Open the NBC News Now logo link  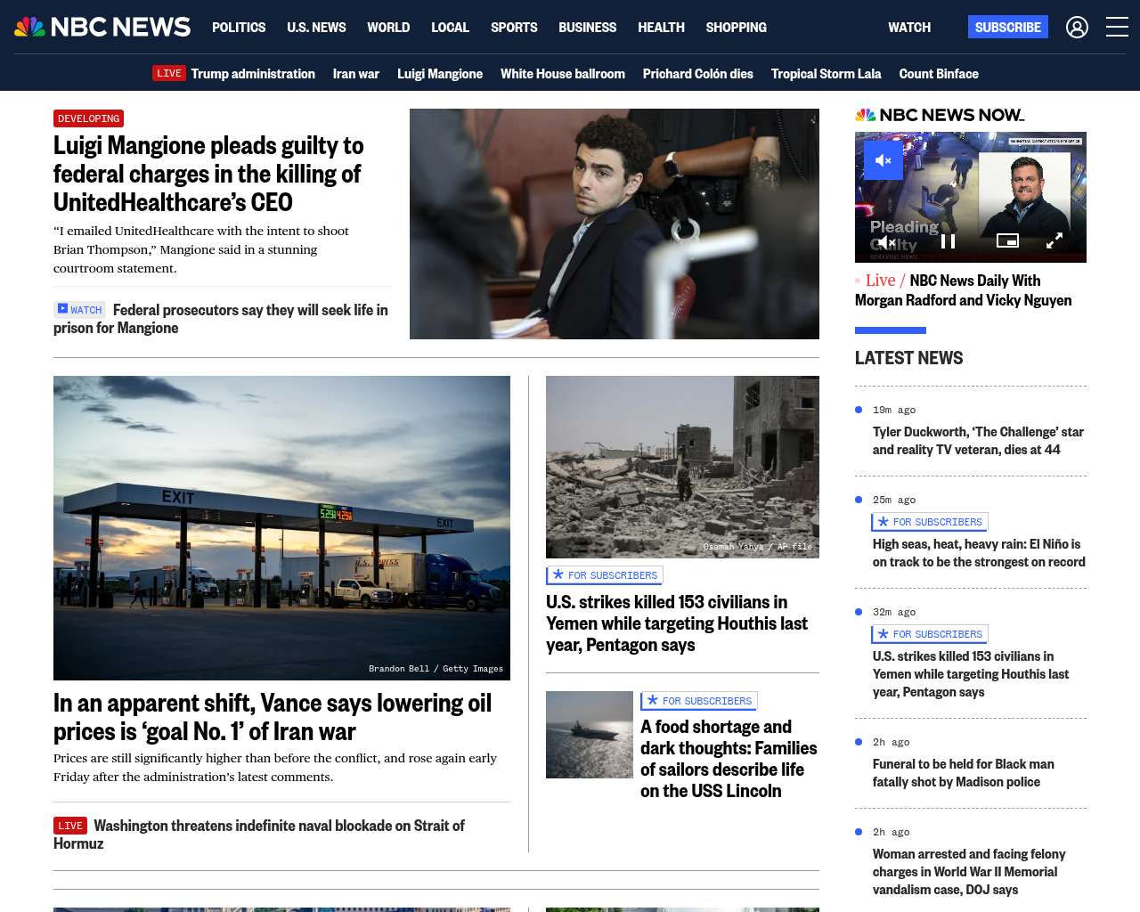(940, 115)
